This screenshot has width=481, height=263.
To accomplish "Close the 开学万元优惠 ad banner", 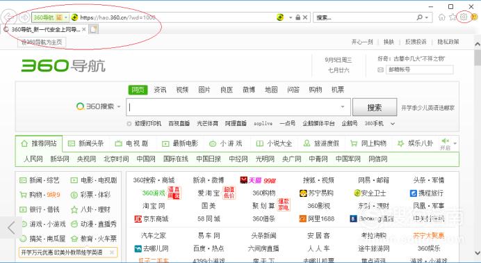I will pos(112,253).
